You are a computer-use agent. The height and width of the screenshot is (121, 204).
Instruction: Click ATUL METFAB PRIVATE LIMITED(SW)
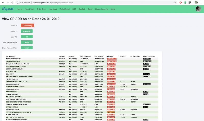coord(20,77)
